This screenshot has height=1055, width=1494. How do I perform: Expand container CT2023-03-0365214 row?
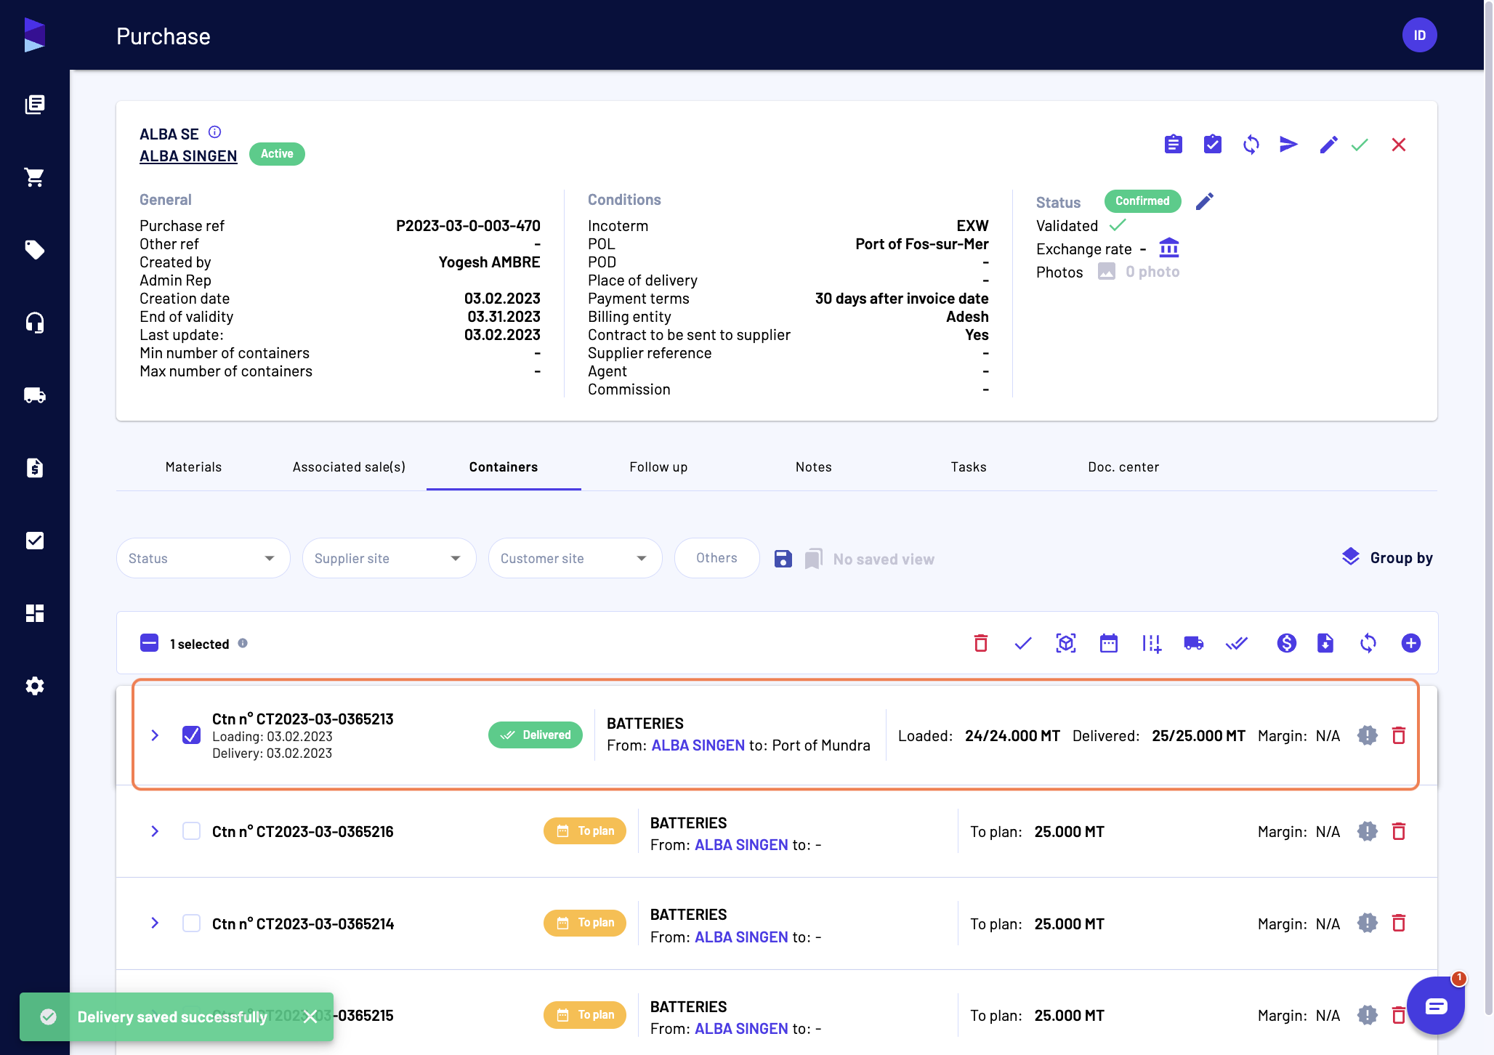155,923
